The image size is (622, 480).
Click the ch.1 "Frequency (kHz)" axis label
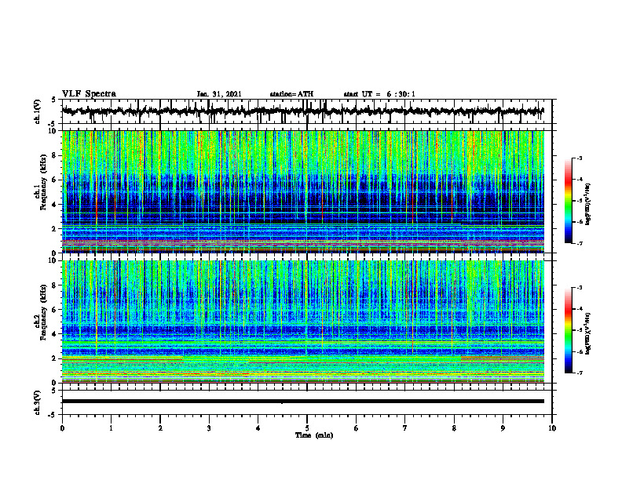coord(44,182)
